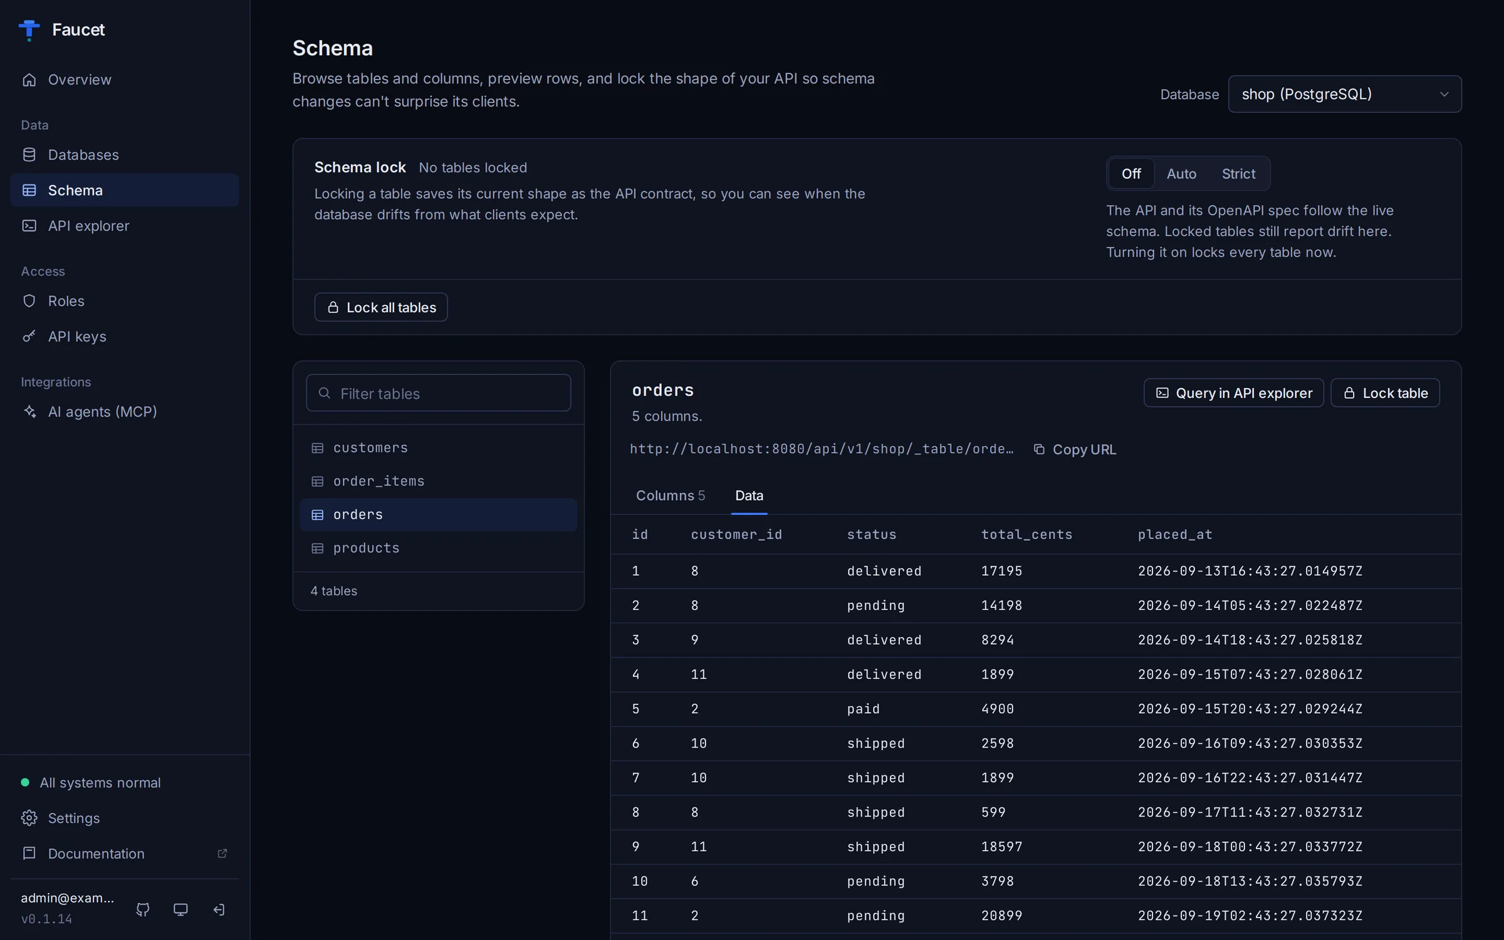
Task: Click Query in API explorer button
Action: pyautogui.click(x=1233, y=393)
